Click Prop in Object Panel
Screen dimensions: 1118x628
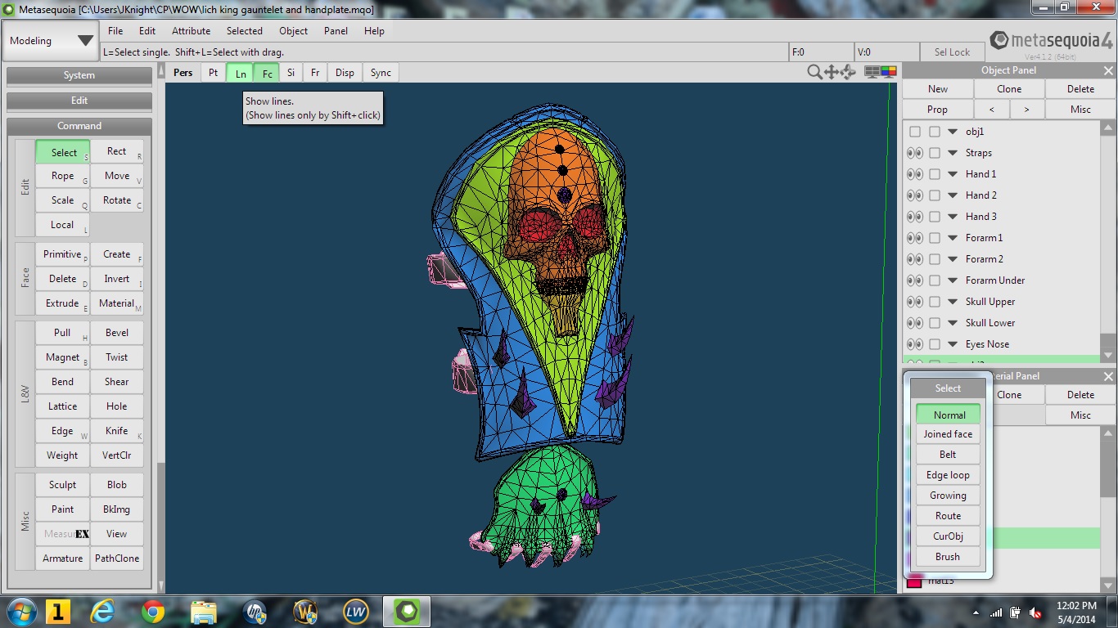pos(938,110)
